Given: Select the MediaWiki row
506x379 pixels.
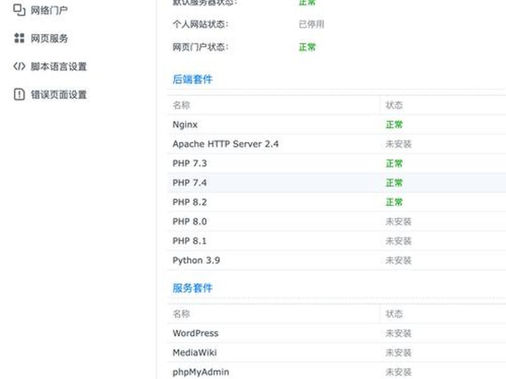Looking at the screenshot, I should point(336,352).
